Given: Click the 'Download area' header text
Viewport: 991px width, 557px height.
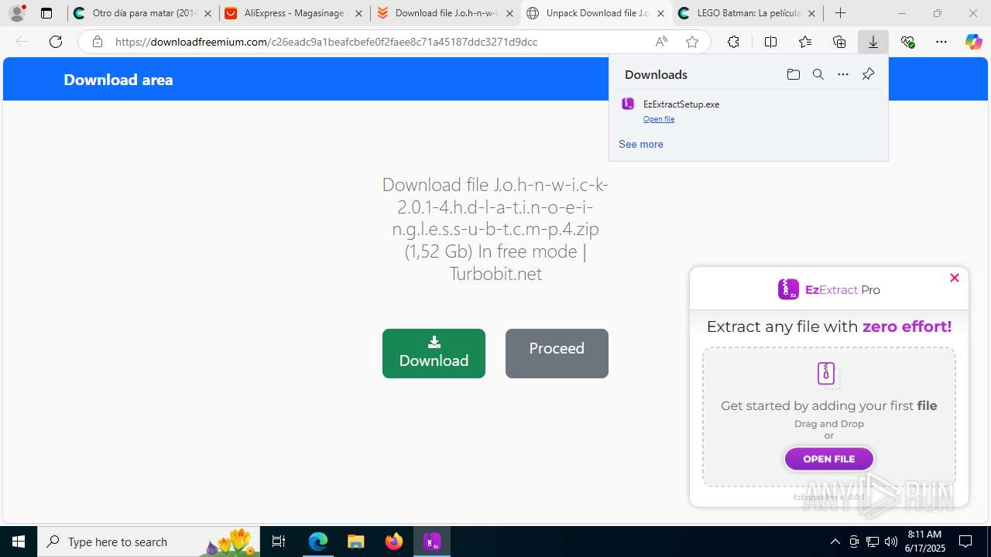Looking at the screenshot, I should tap(118, 80).
